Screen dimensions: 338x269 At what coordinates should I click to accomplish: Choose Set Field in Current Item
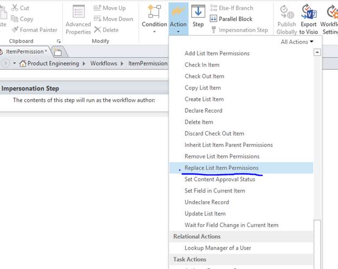241,190
